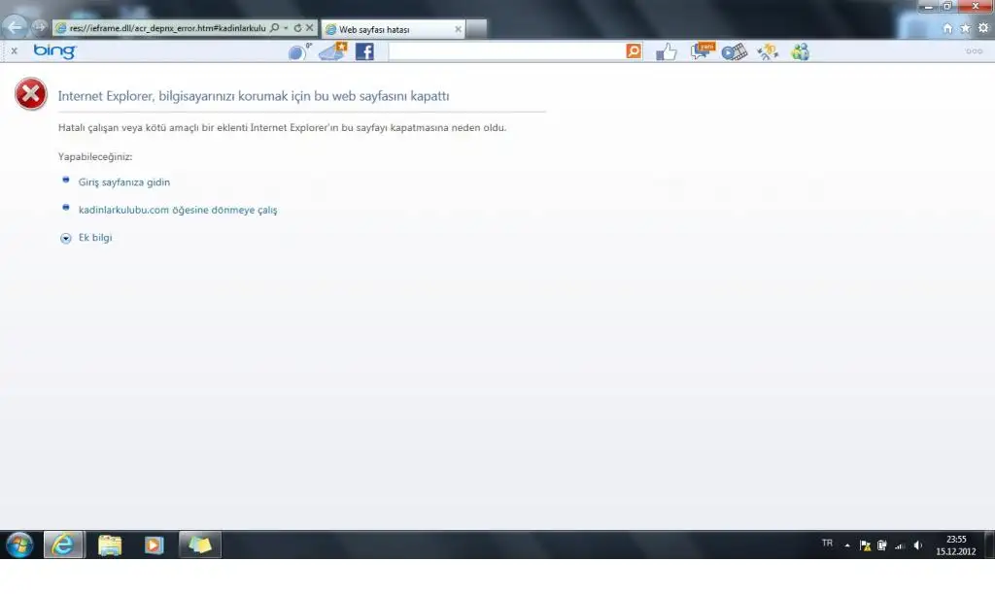Open the Favorites star icon
The image size is (995, 594).
pyautogui.click(x=965, y=28)
